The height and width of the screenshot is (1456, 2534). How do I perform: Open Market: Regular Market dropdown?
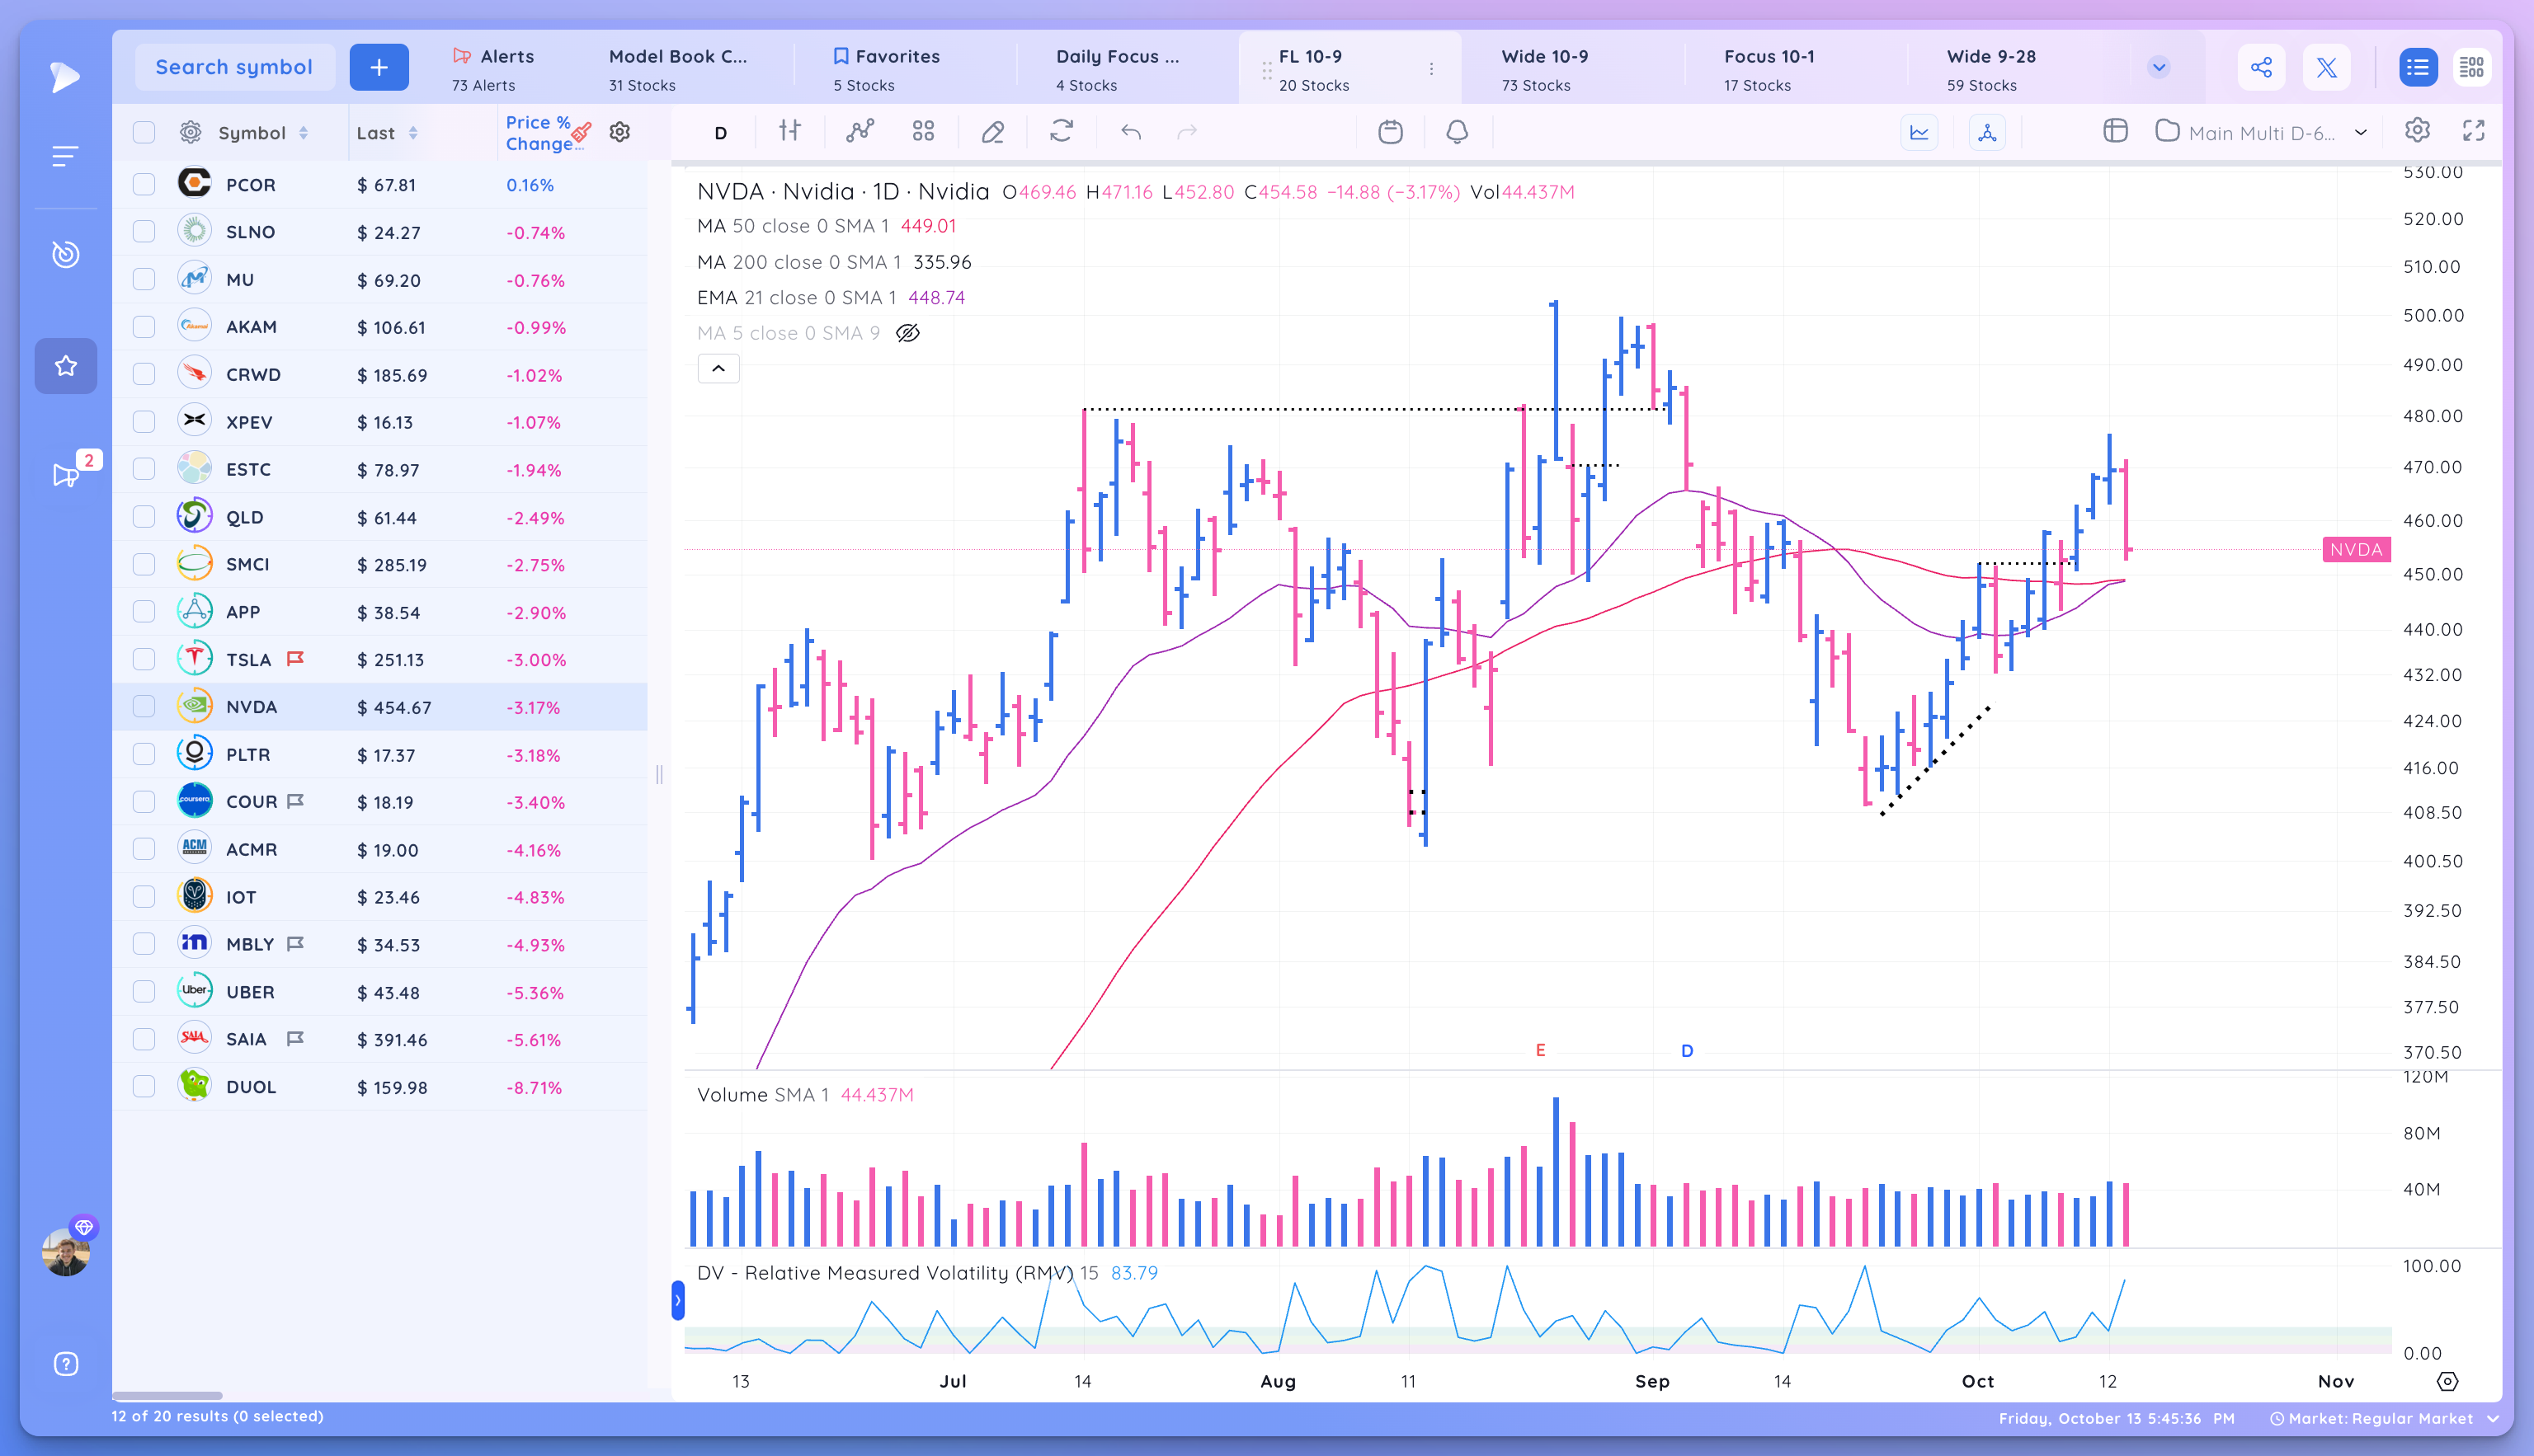click(2385, 1418)
